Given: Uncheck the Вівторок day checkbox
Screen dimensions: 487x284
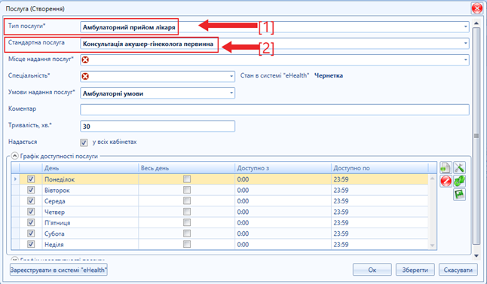Looking at the screenshot, I should (31, 190).
